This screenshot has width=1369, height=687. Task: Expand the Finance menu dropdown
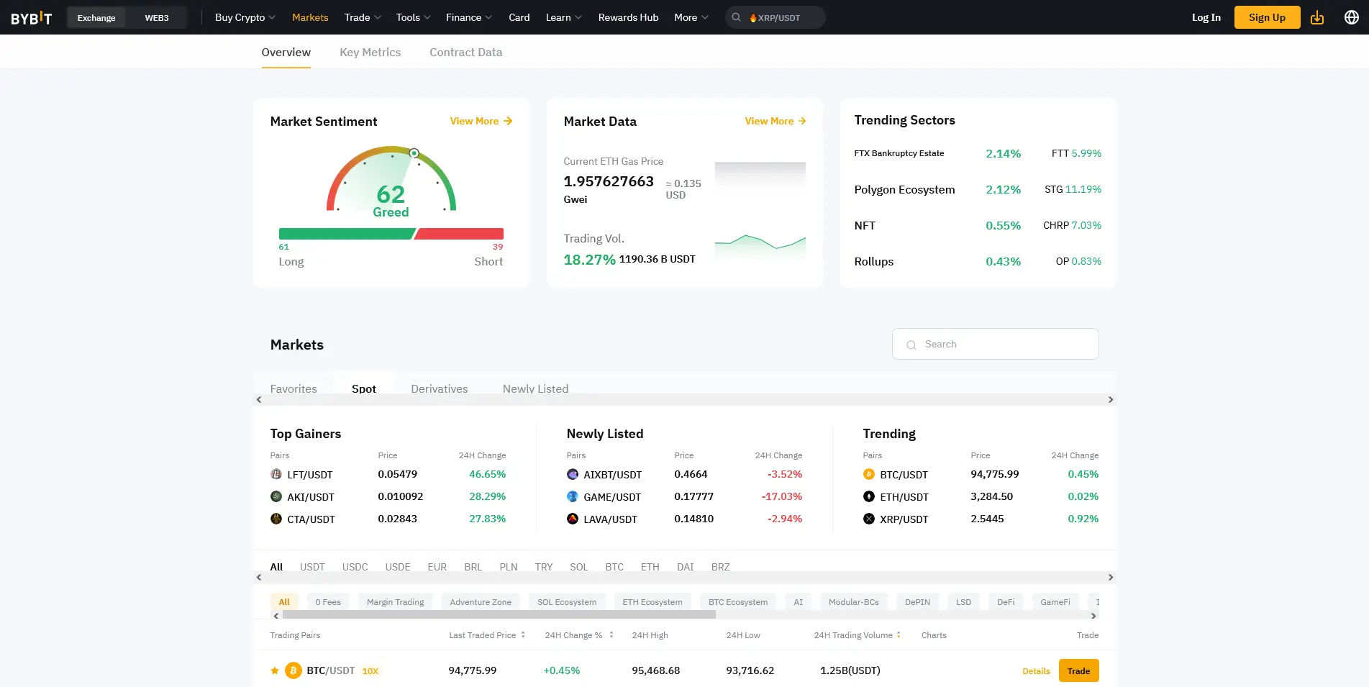[469, 17]
